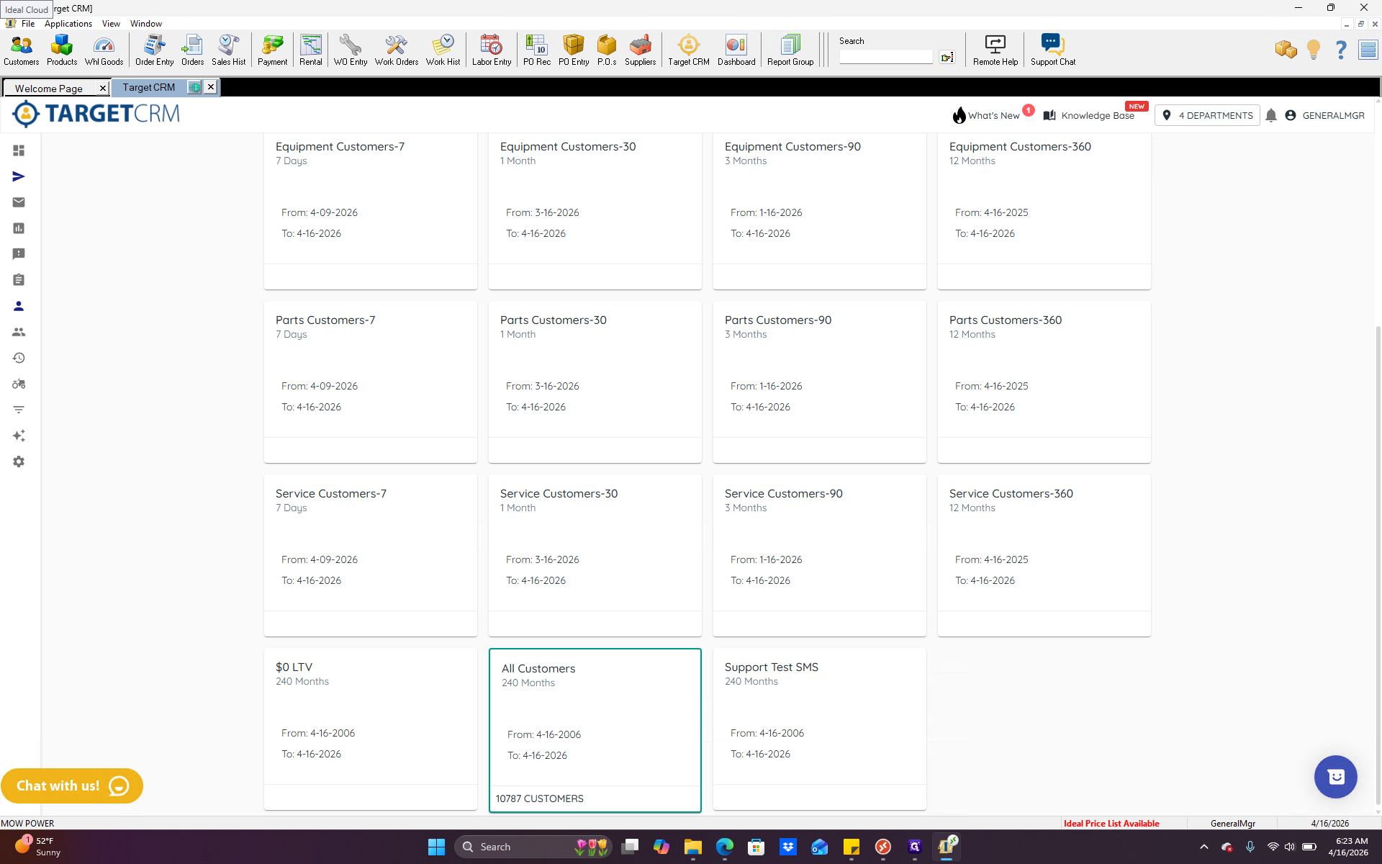Open the history clock sidebar icon
The image size is (1382, 864).
[19, 358]
